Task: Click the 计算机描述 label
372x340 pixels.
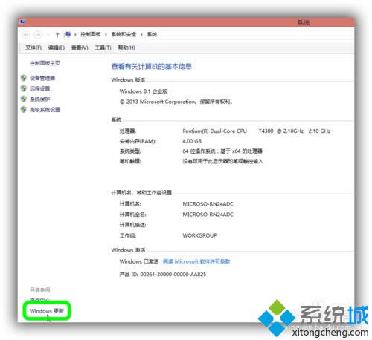Action: coord(132,225)
